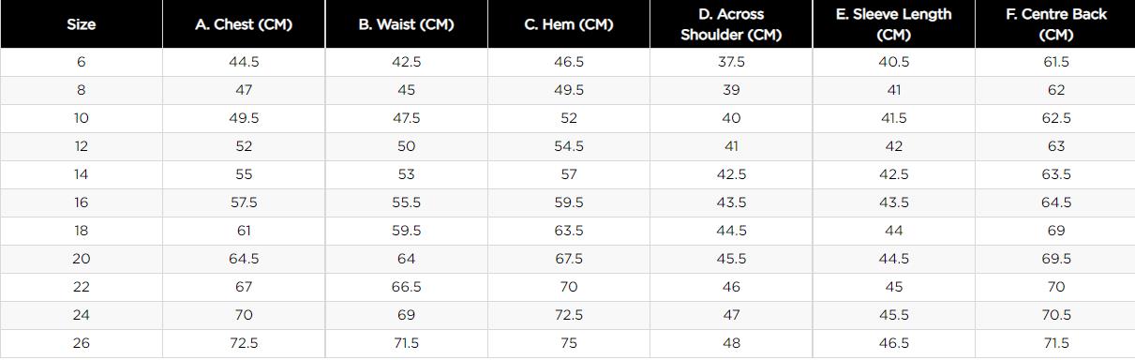Viewport: 1135px width, 360px height.
Task: Select waist value 66.5 for size 22
Action: point(406,287)
